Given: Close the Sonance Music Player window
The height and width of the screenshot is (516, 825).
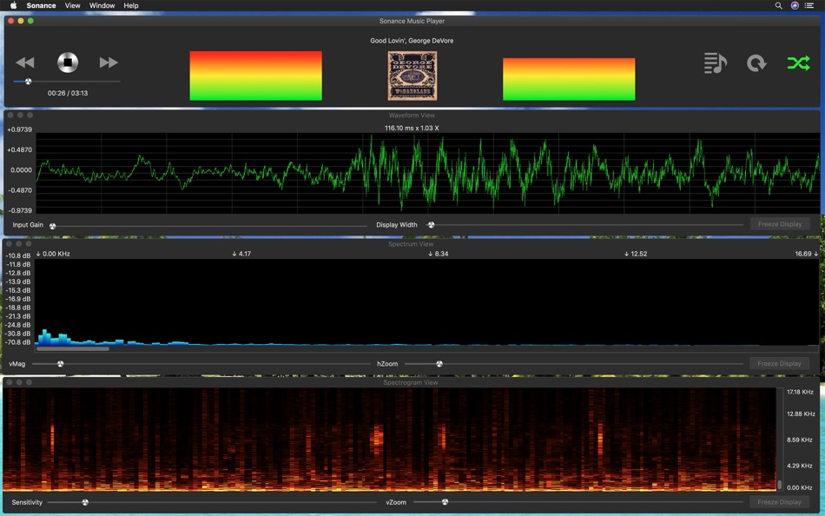Looking at the screenshot, I should (11, 21).
